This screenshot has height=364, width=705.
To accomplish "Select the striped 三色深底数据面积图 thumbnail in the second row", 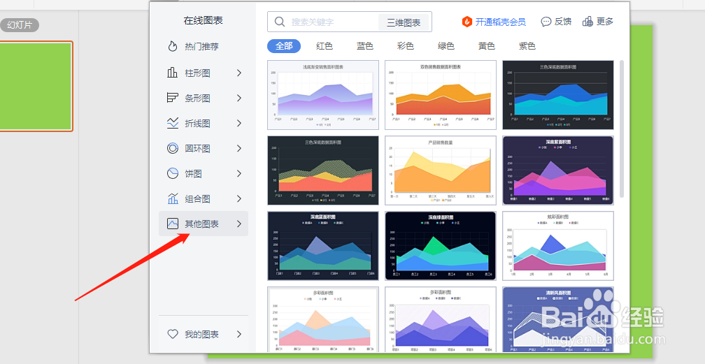I will pos(323,170).
